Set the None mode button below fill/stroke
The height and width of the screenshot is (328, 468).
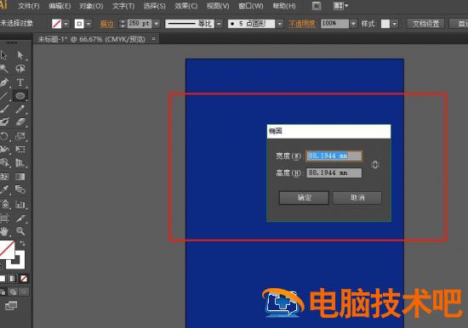pyautogui.click(x=24, y=279)
